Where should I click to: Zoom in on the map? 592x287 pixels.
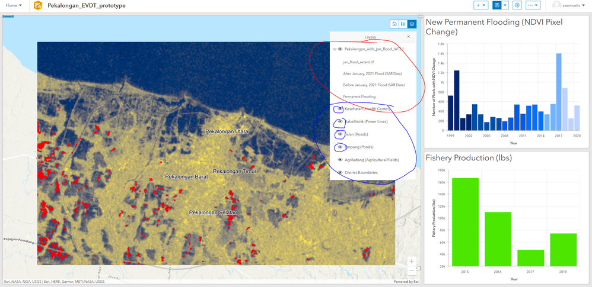[412, 262]
